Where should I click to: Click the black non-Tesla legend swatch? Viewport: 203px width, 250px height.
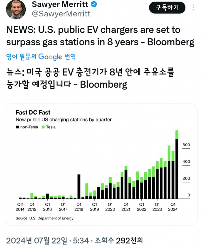(17, 127)
